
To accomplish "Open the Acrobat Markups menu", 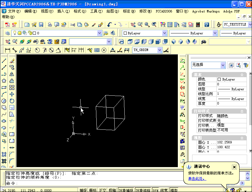I will (x=206, y=11).
